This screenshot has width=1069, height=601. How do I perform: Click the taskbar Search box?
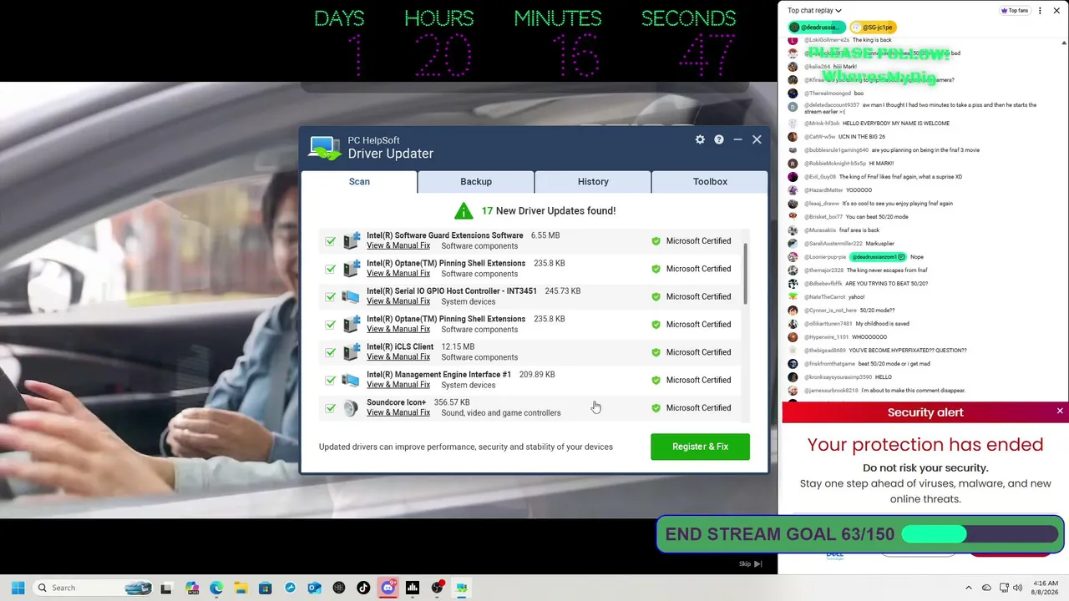(x=94, y=588)
